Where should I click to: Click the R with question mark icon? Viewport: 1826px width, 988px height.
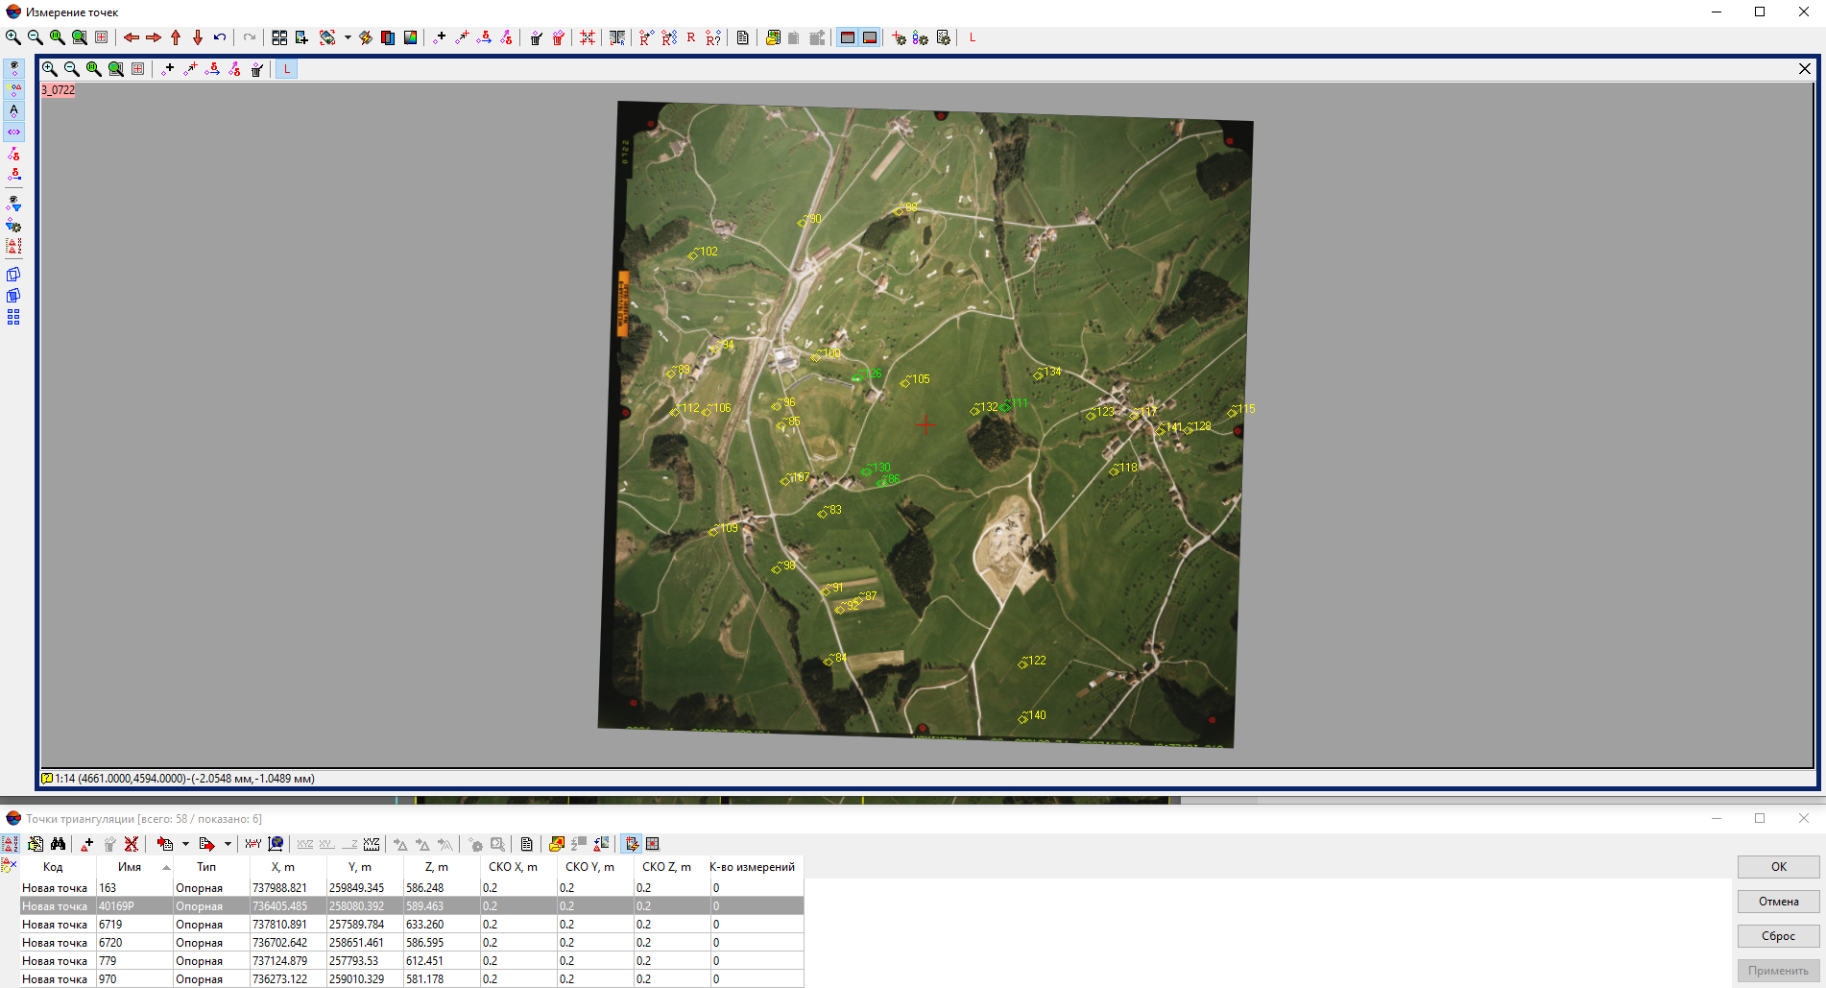coord(713,37)
